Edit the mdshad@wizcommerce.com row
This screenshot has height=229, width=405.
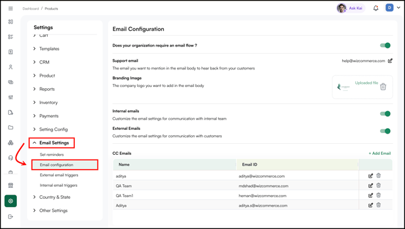pos(371,185)
